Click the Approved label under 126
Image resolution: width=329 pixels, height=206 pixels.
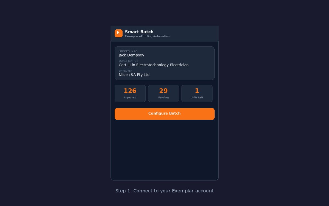coord(130,98)
